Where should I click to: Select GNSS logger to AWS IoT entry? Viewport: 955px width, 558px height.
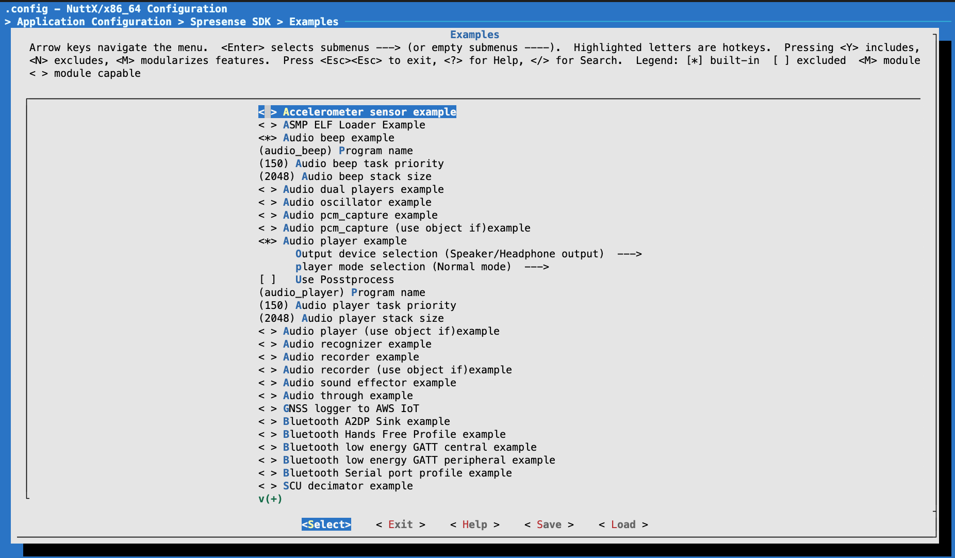[351, 408]
